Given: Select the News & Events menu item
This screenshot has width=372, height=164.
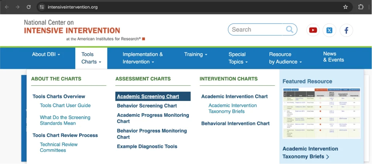Looking at the screenshot, I should (333, 57).
